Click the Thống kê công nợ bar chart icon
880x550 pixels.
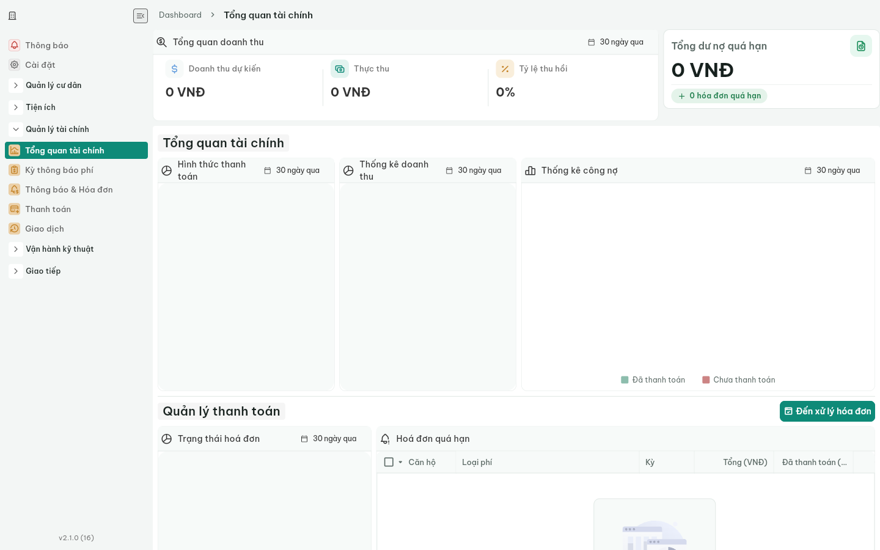coord(530,170)
